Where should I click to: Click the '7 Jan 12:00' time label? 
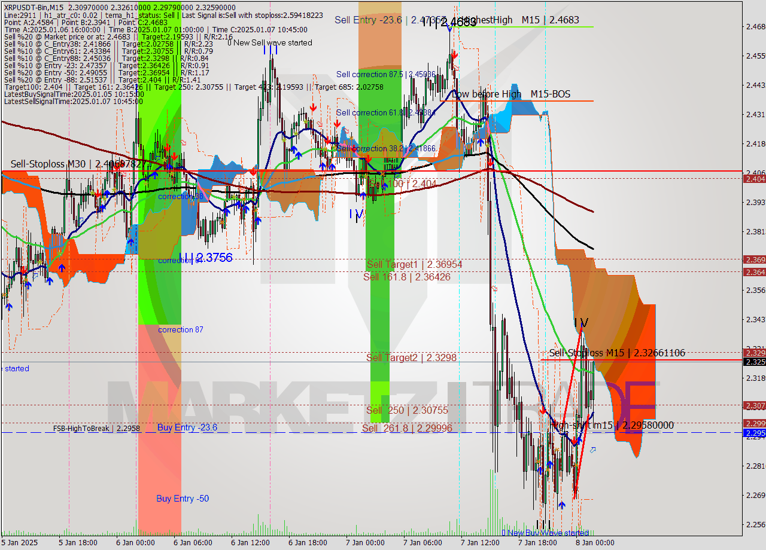[x=480, y=543]
